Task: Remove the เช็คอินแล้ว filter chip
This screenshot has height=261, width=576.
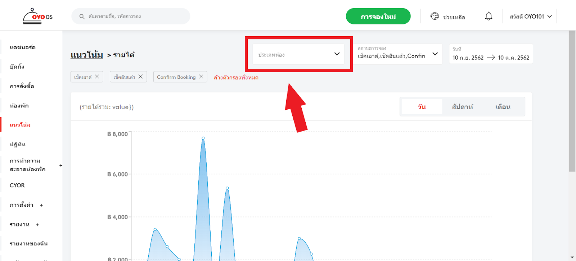Action: (x=141, y=77)
